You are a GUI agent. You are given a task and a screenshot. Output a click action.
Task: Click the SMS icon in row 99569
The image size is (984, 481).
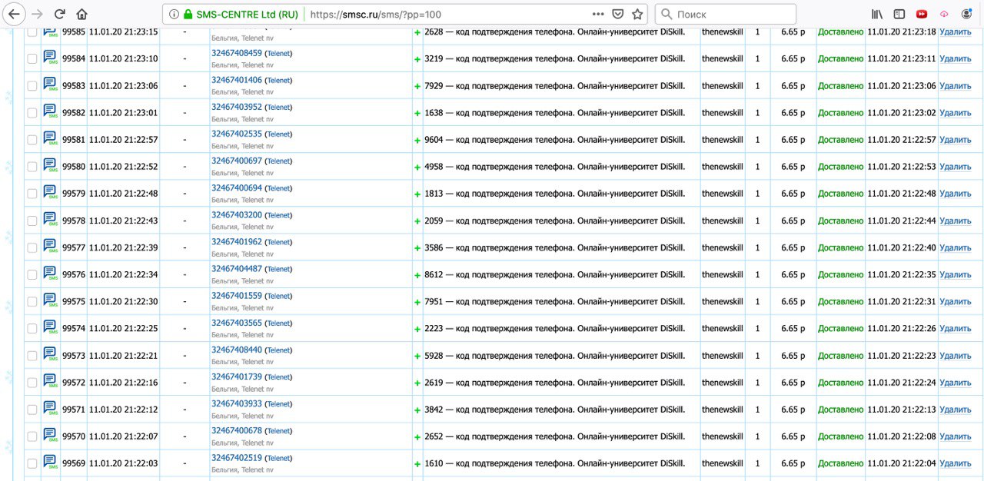(x=50, y=463)
